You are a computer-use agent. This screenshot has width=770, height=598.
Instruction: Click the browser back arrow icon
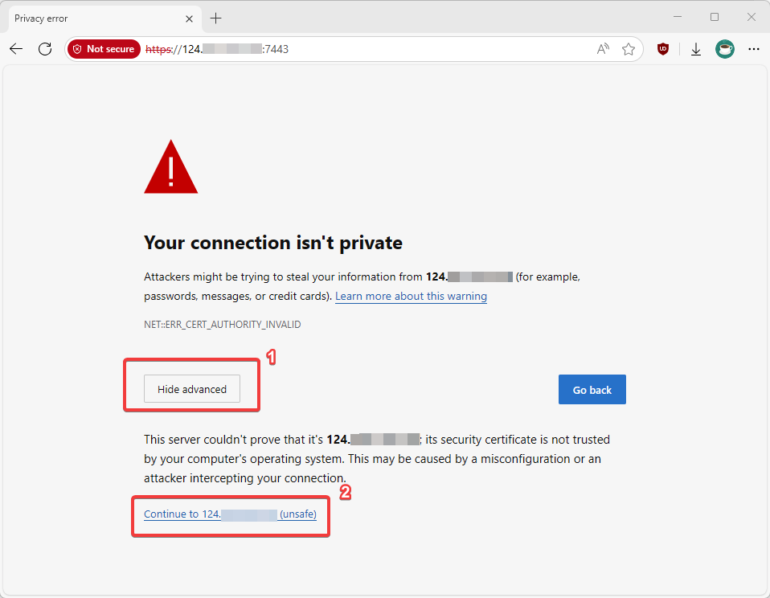16,48
